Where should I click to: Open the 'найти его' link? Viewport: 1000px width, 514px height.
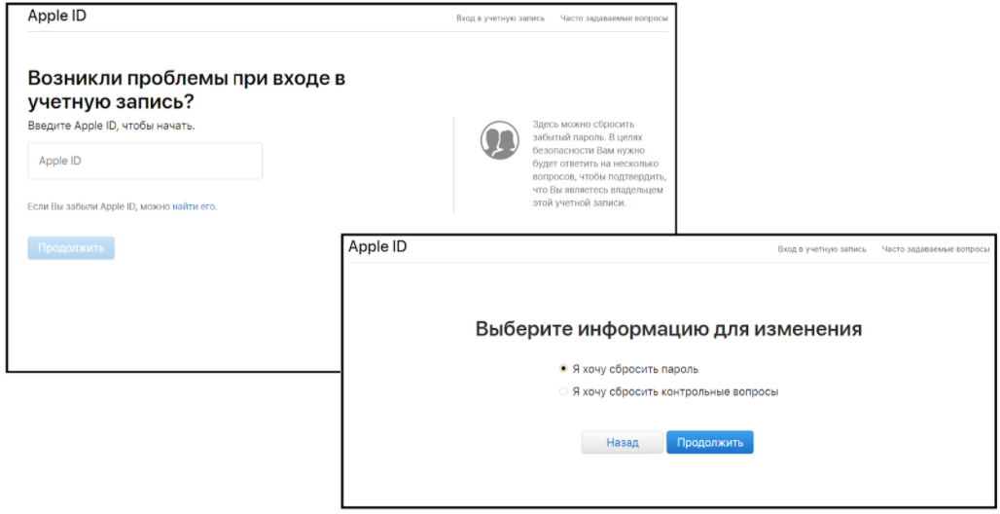tap(194, 207)
